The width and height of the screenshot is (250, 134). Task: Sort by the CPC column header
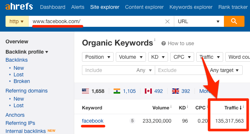(200, 108)
